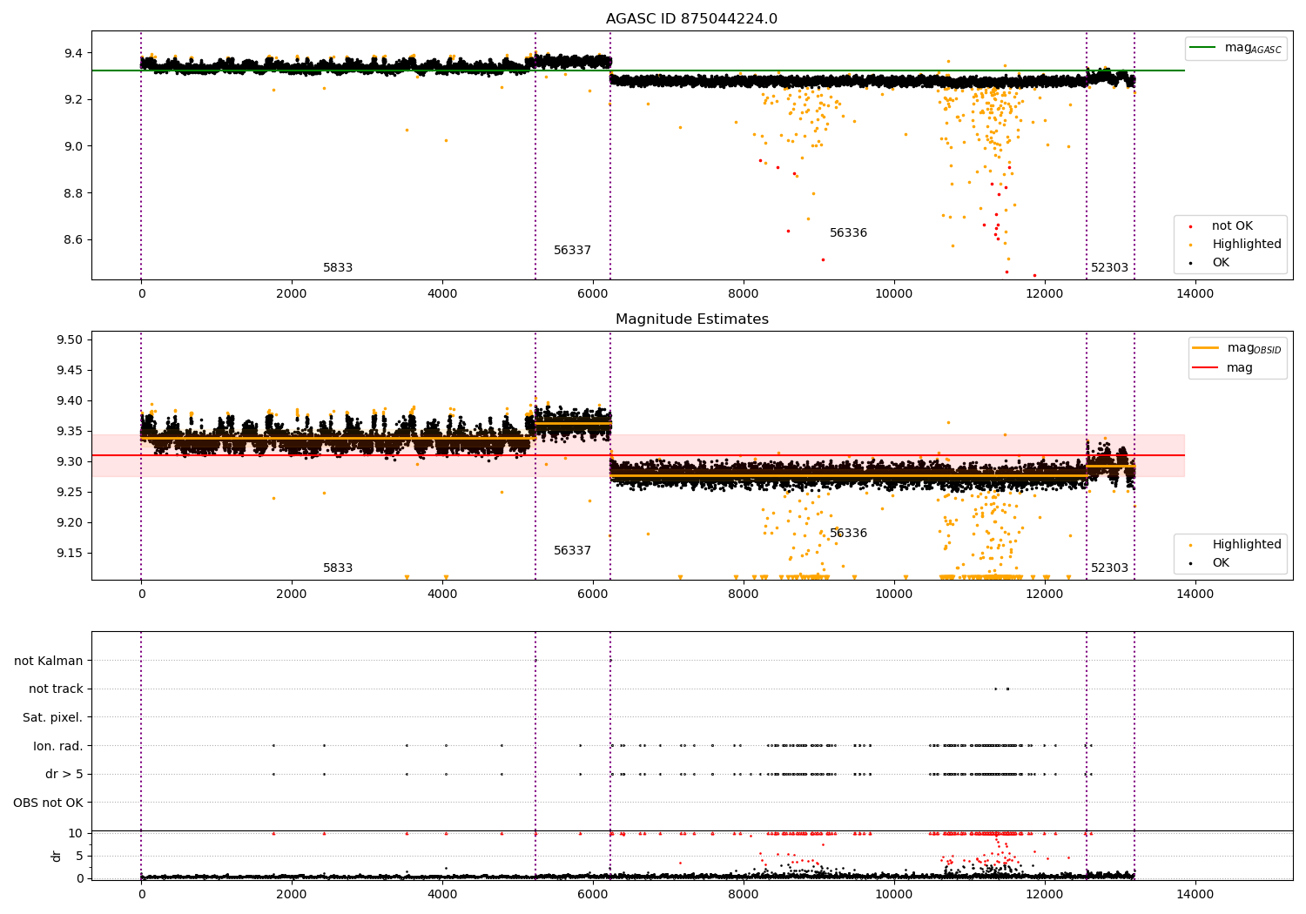Click the 9.15 y-tick in the middle plot
Screen dimensions: 1306x914
pyautogui.click(x=70, y=554)
